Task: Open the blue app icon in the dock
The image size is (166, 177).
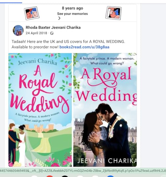Action: click(111, 176)
